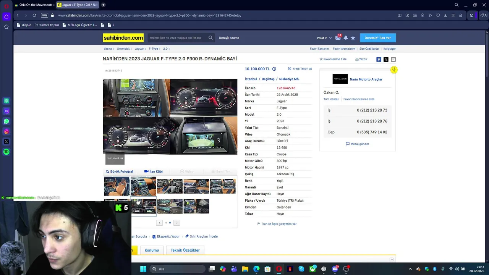Open the Beşiktaş location link
Screen dimensions: 489x275
[x=268, y=79]
